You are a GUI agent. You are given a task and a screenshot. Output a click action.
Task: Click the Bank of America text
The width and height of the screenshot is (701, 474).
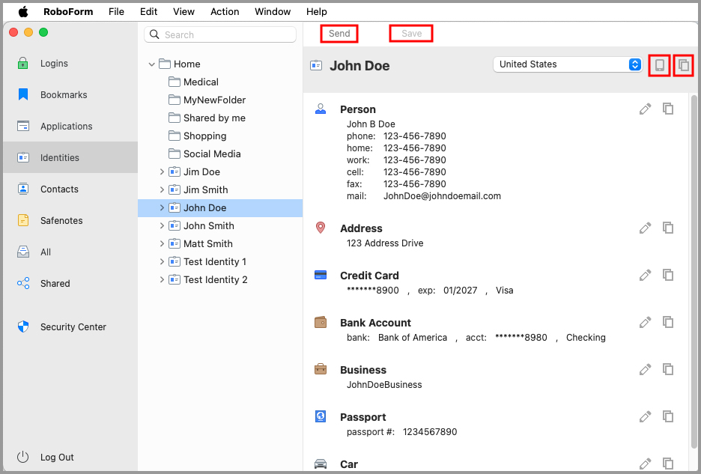click(412, 338)
